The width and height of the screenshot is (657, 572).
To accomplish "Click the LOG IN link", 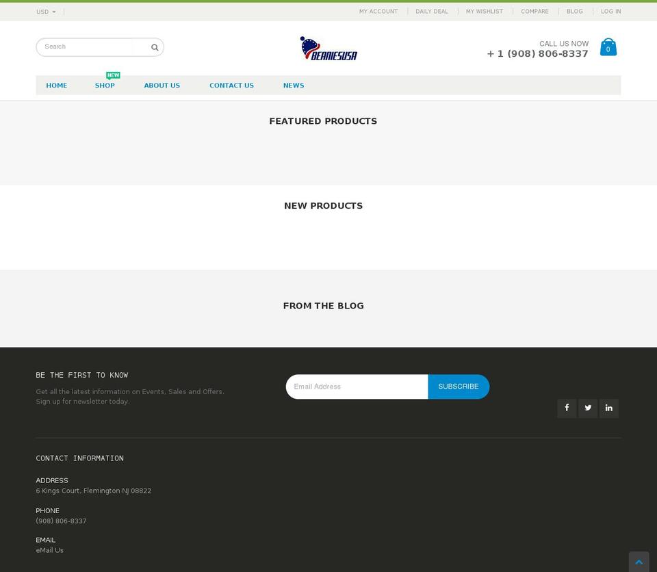I will (611, 12).
